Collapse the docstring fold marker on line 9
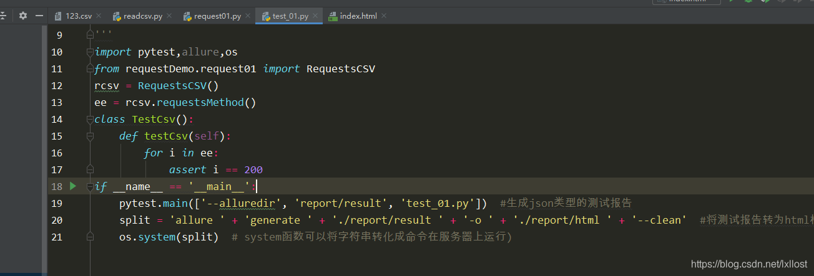Screen dimensions: 814x276 pos(91,35)
